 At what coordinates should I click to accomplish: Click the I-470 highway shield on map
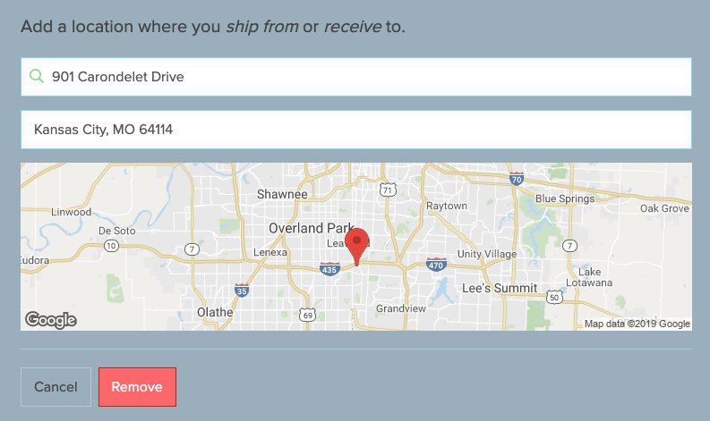point(436,264)
